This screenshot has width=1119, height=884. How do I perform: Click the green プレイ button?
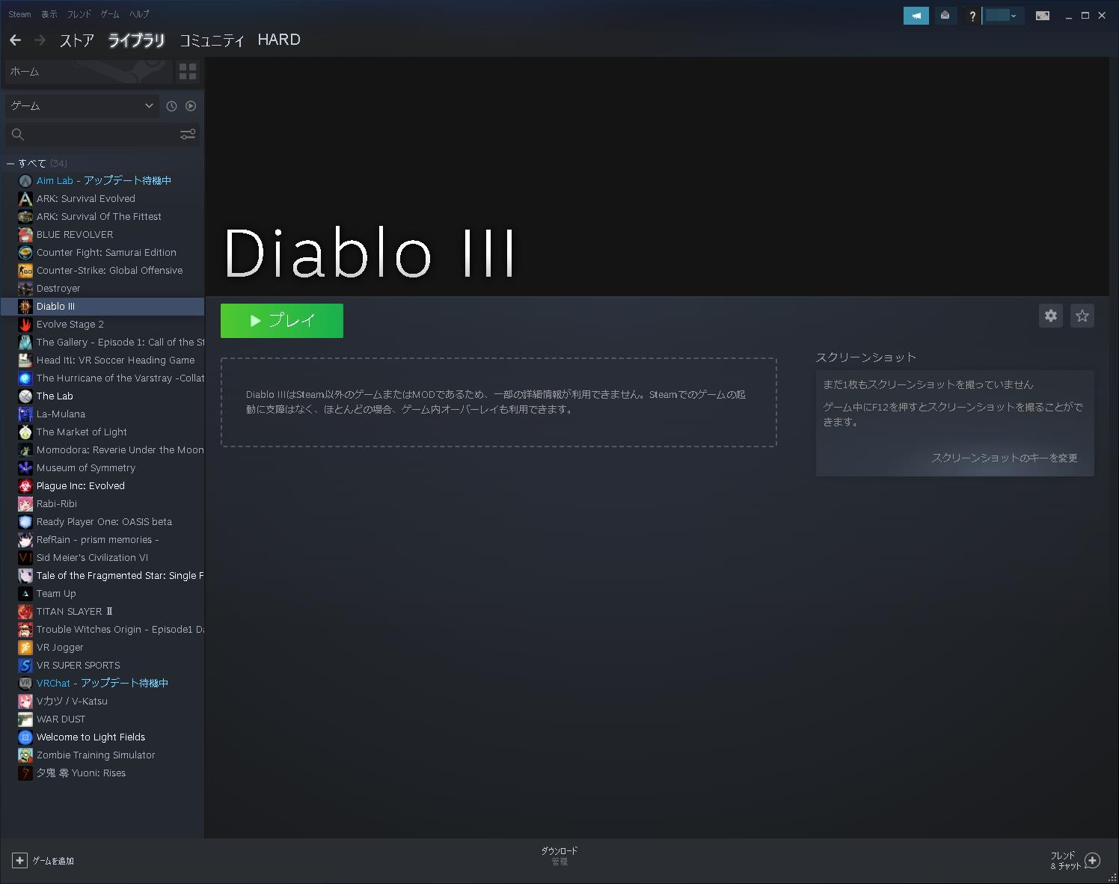click(282, 321)
